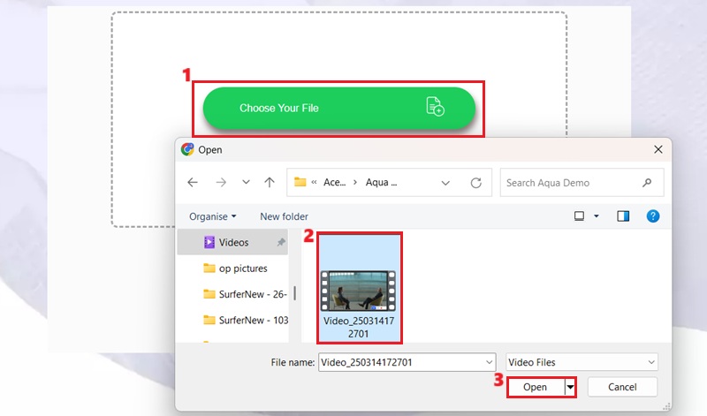Open the view options dropdown arrow
707x416 pixels.
(x=596, y=216)
